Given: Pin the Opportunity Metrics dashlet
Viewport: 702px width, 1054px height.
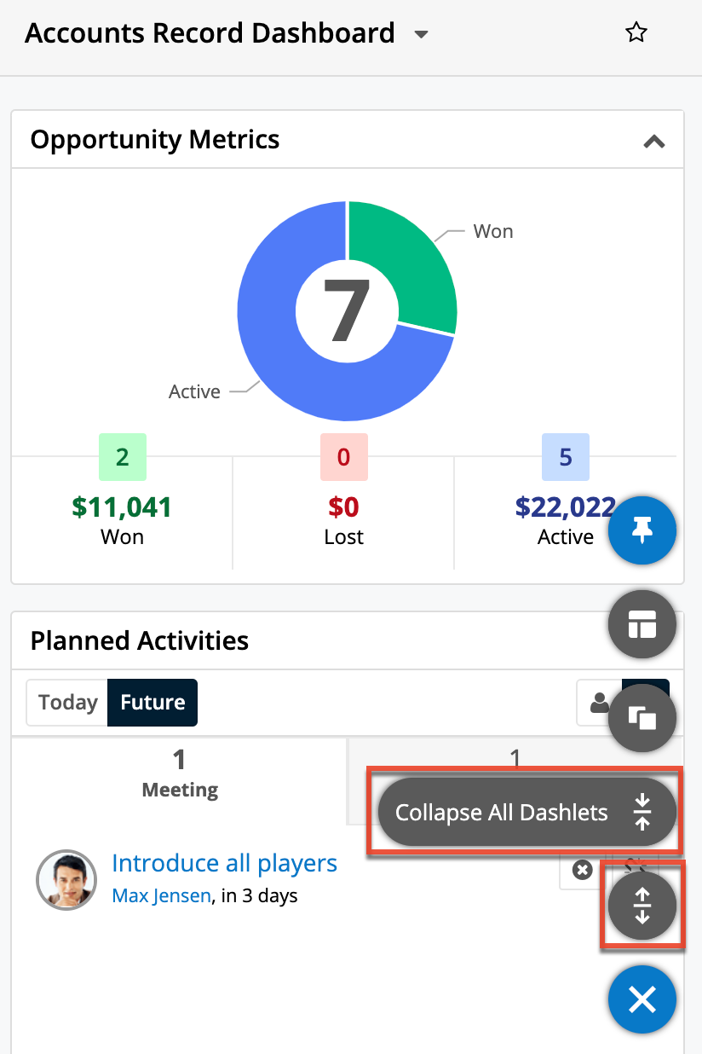Looking at the screenshot, I should [642, 530].
